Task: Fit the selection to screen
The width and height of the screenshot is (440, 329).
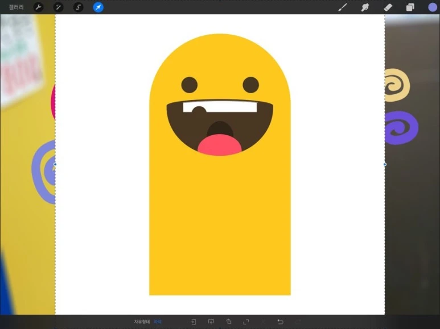Action: click(246, 322)
